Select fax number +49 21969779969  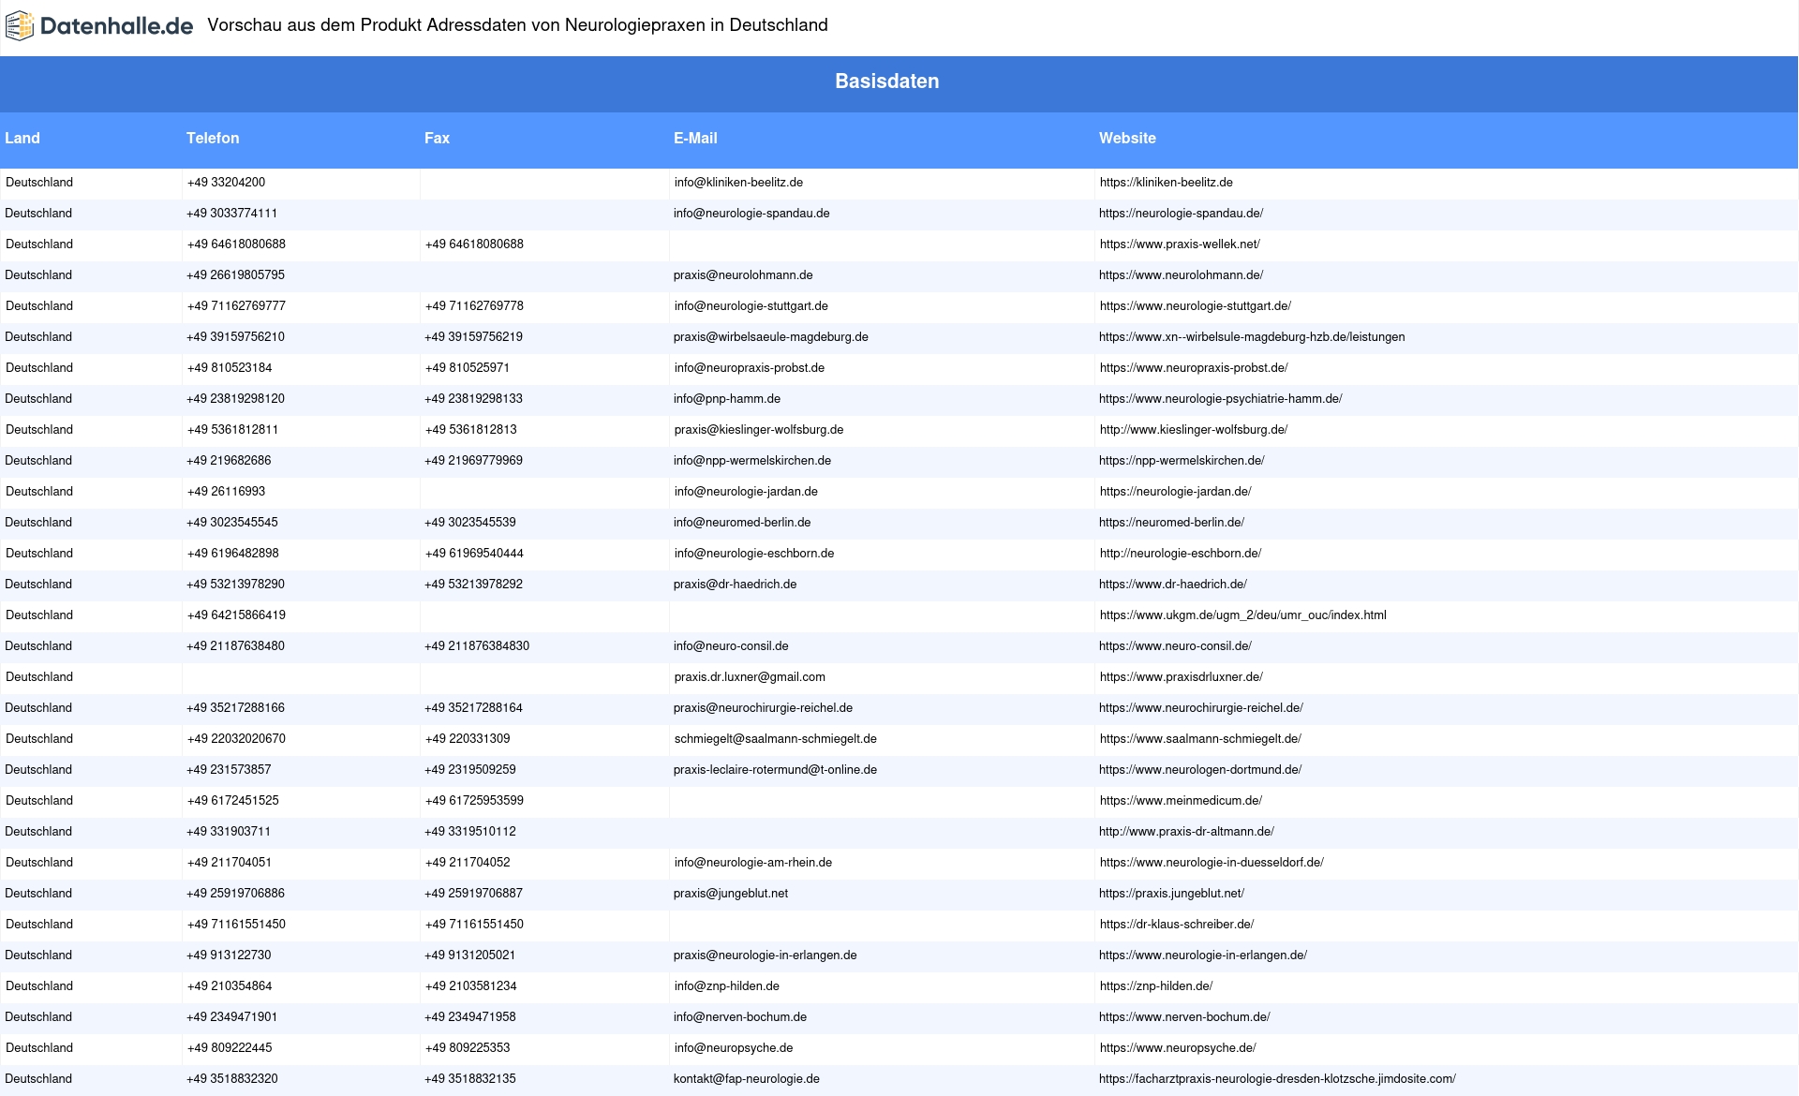point(473,461)
